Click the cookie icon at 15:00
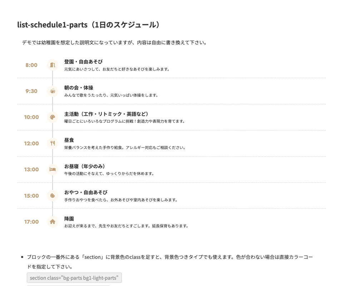This screenshot has height=286, width=343. coord(53,196)
